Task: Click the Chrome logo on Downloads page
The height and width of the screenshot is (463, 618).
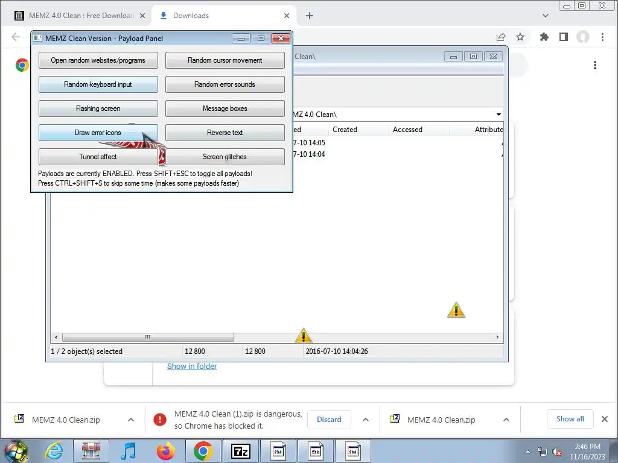Action: [22, 65]
